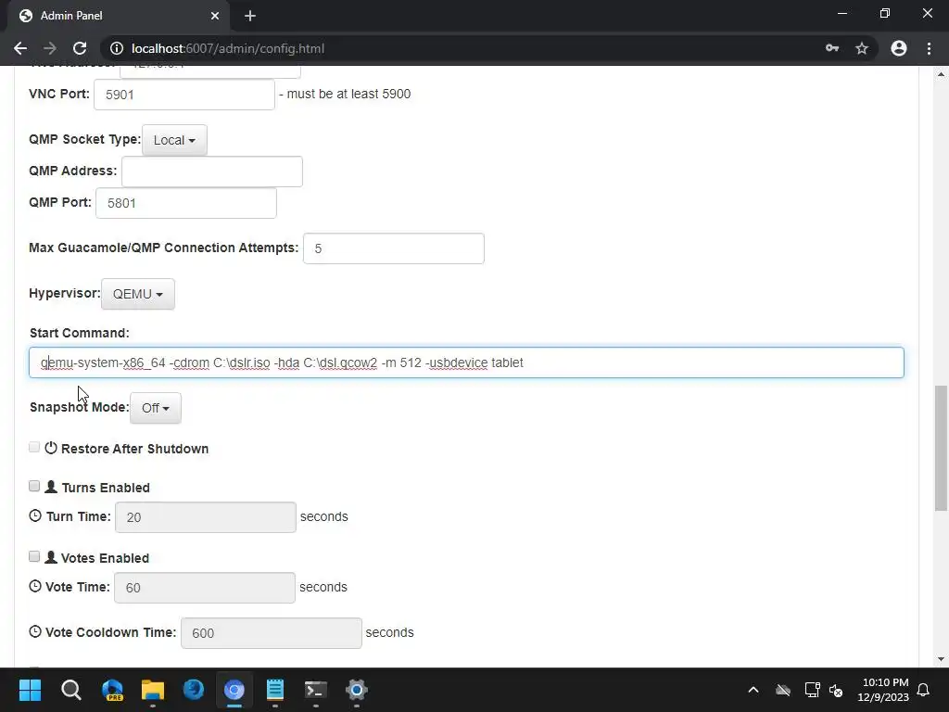The image size is (949, 712).
Task: Click the Turns Enabled label text
Action: (106, 488)
